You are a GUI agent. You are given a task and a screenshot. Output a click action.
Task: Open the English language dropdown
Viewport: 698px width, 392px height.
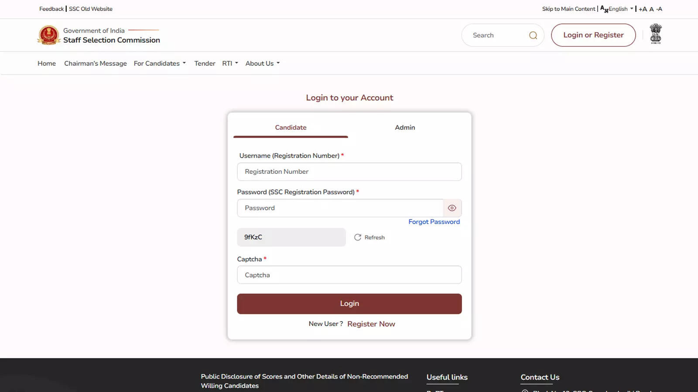click(621, 9)
